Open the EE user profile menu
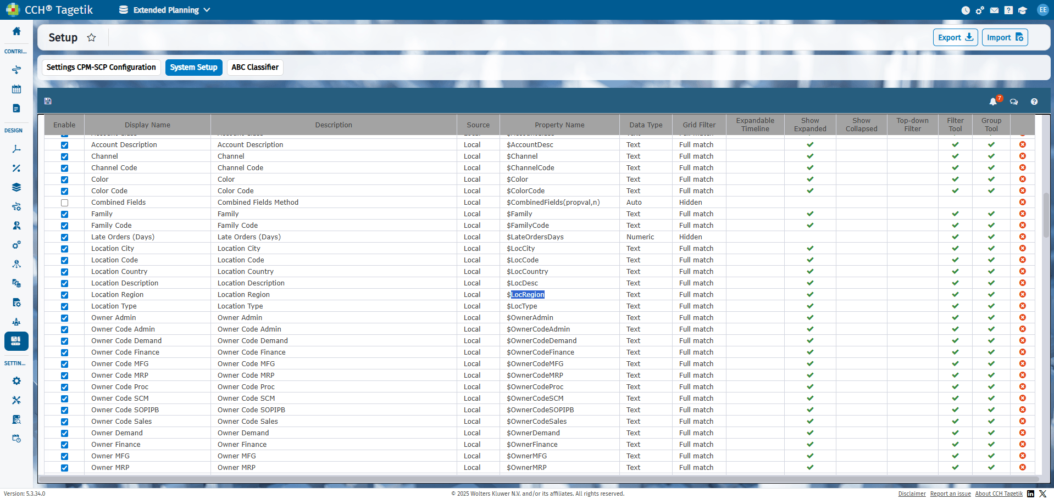The image size is (1054, 499). click(x=1042, y=10)
